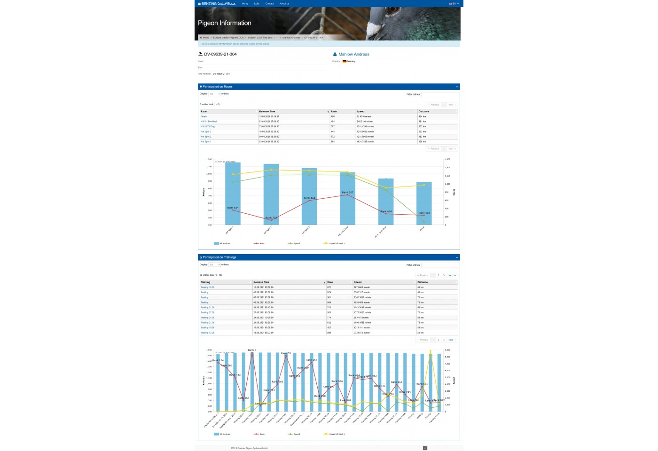The height and width of the screenshot is (451, 658).
Task: Go to Season 2021 The Best breadcrumb
Action: pyautogui.click(x=260, y=38)
